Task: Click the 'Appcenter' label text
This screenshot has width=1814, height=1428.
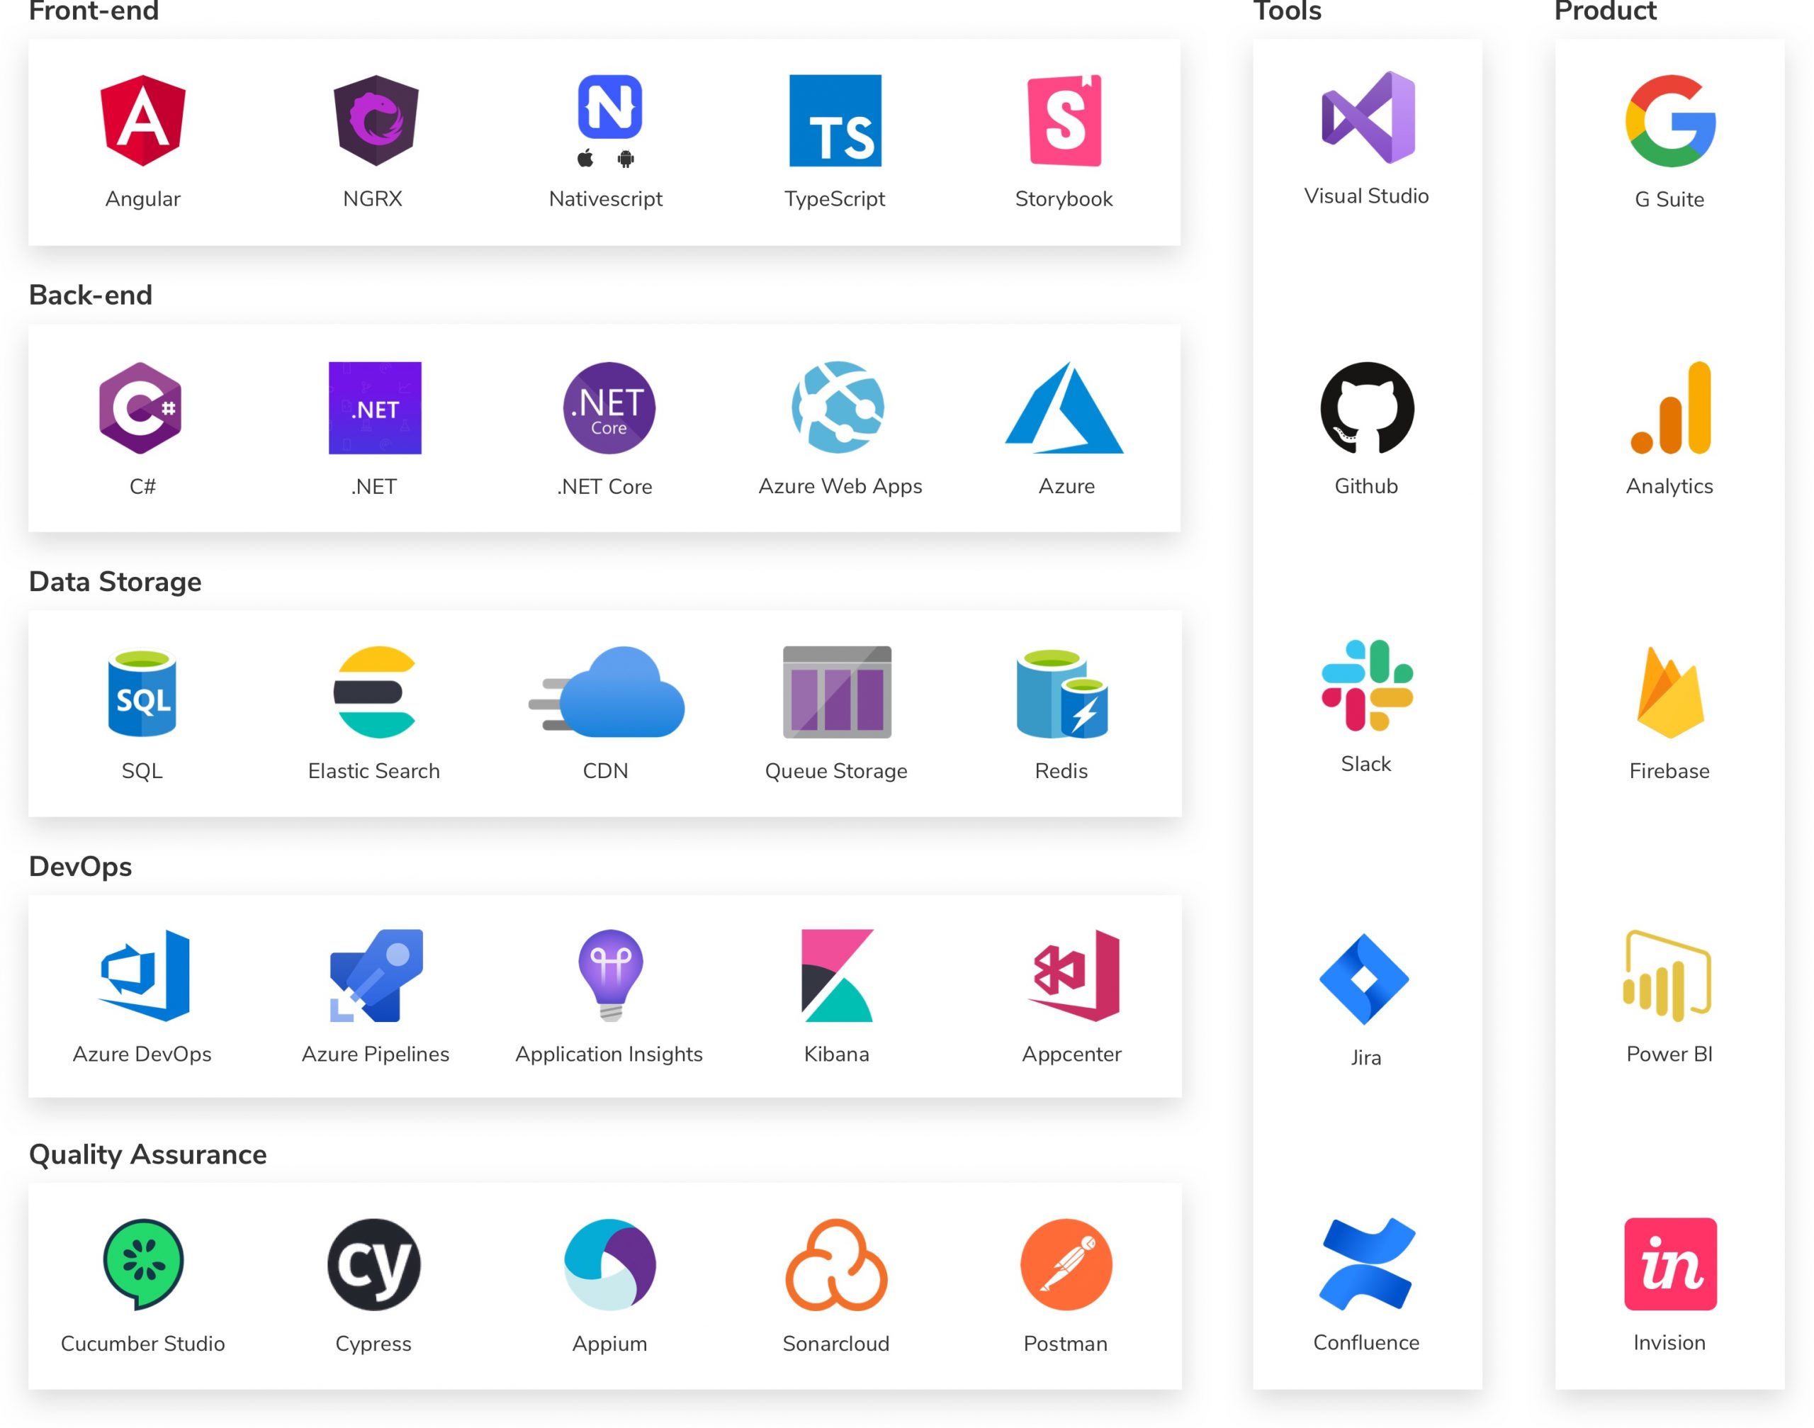Action: [1071, 1055]
